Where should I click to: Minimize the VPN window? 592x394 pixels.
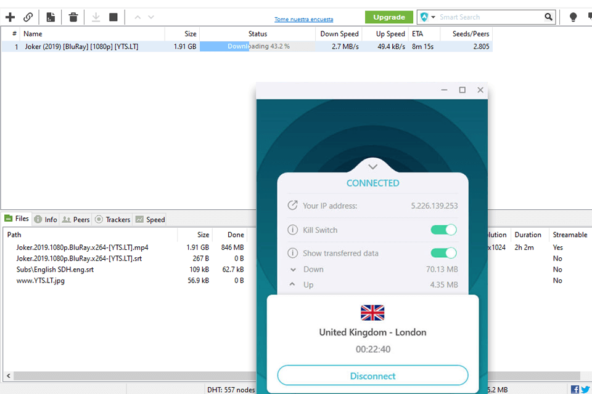tap(444, 90)
